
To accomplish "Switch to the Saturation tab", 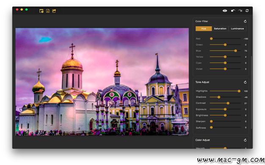I will click(x=220, y=29).
